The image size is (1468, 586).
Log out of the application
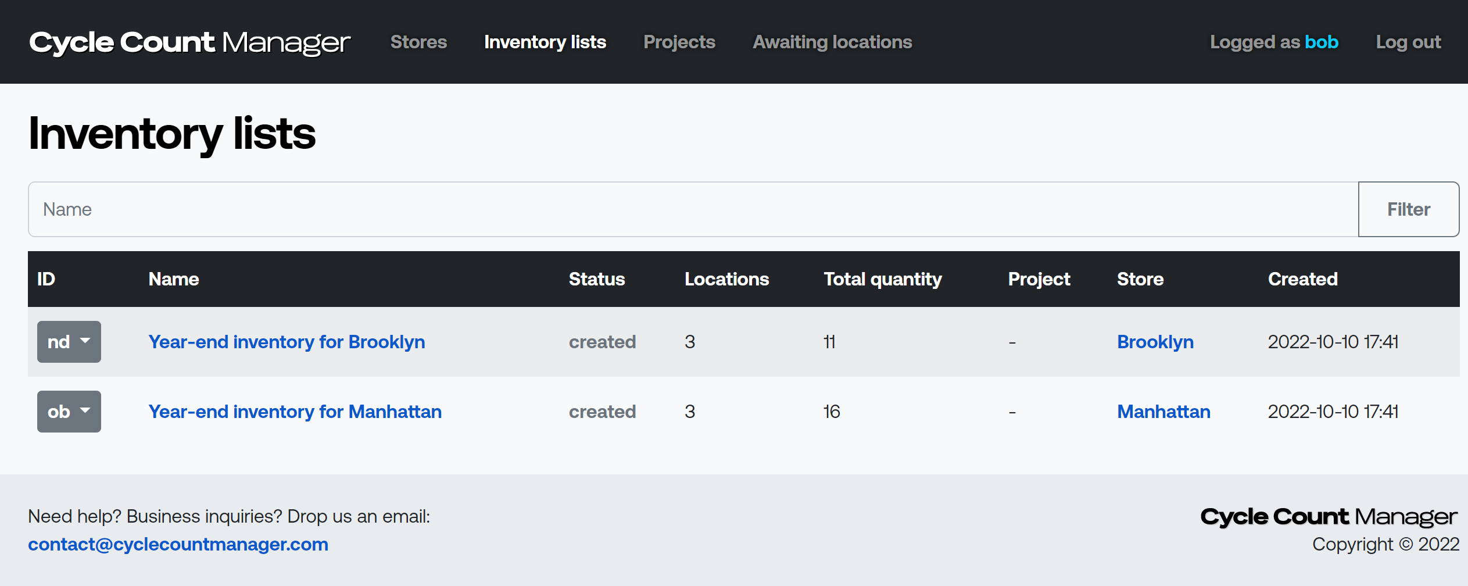point(1408,42)
